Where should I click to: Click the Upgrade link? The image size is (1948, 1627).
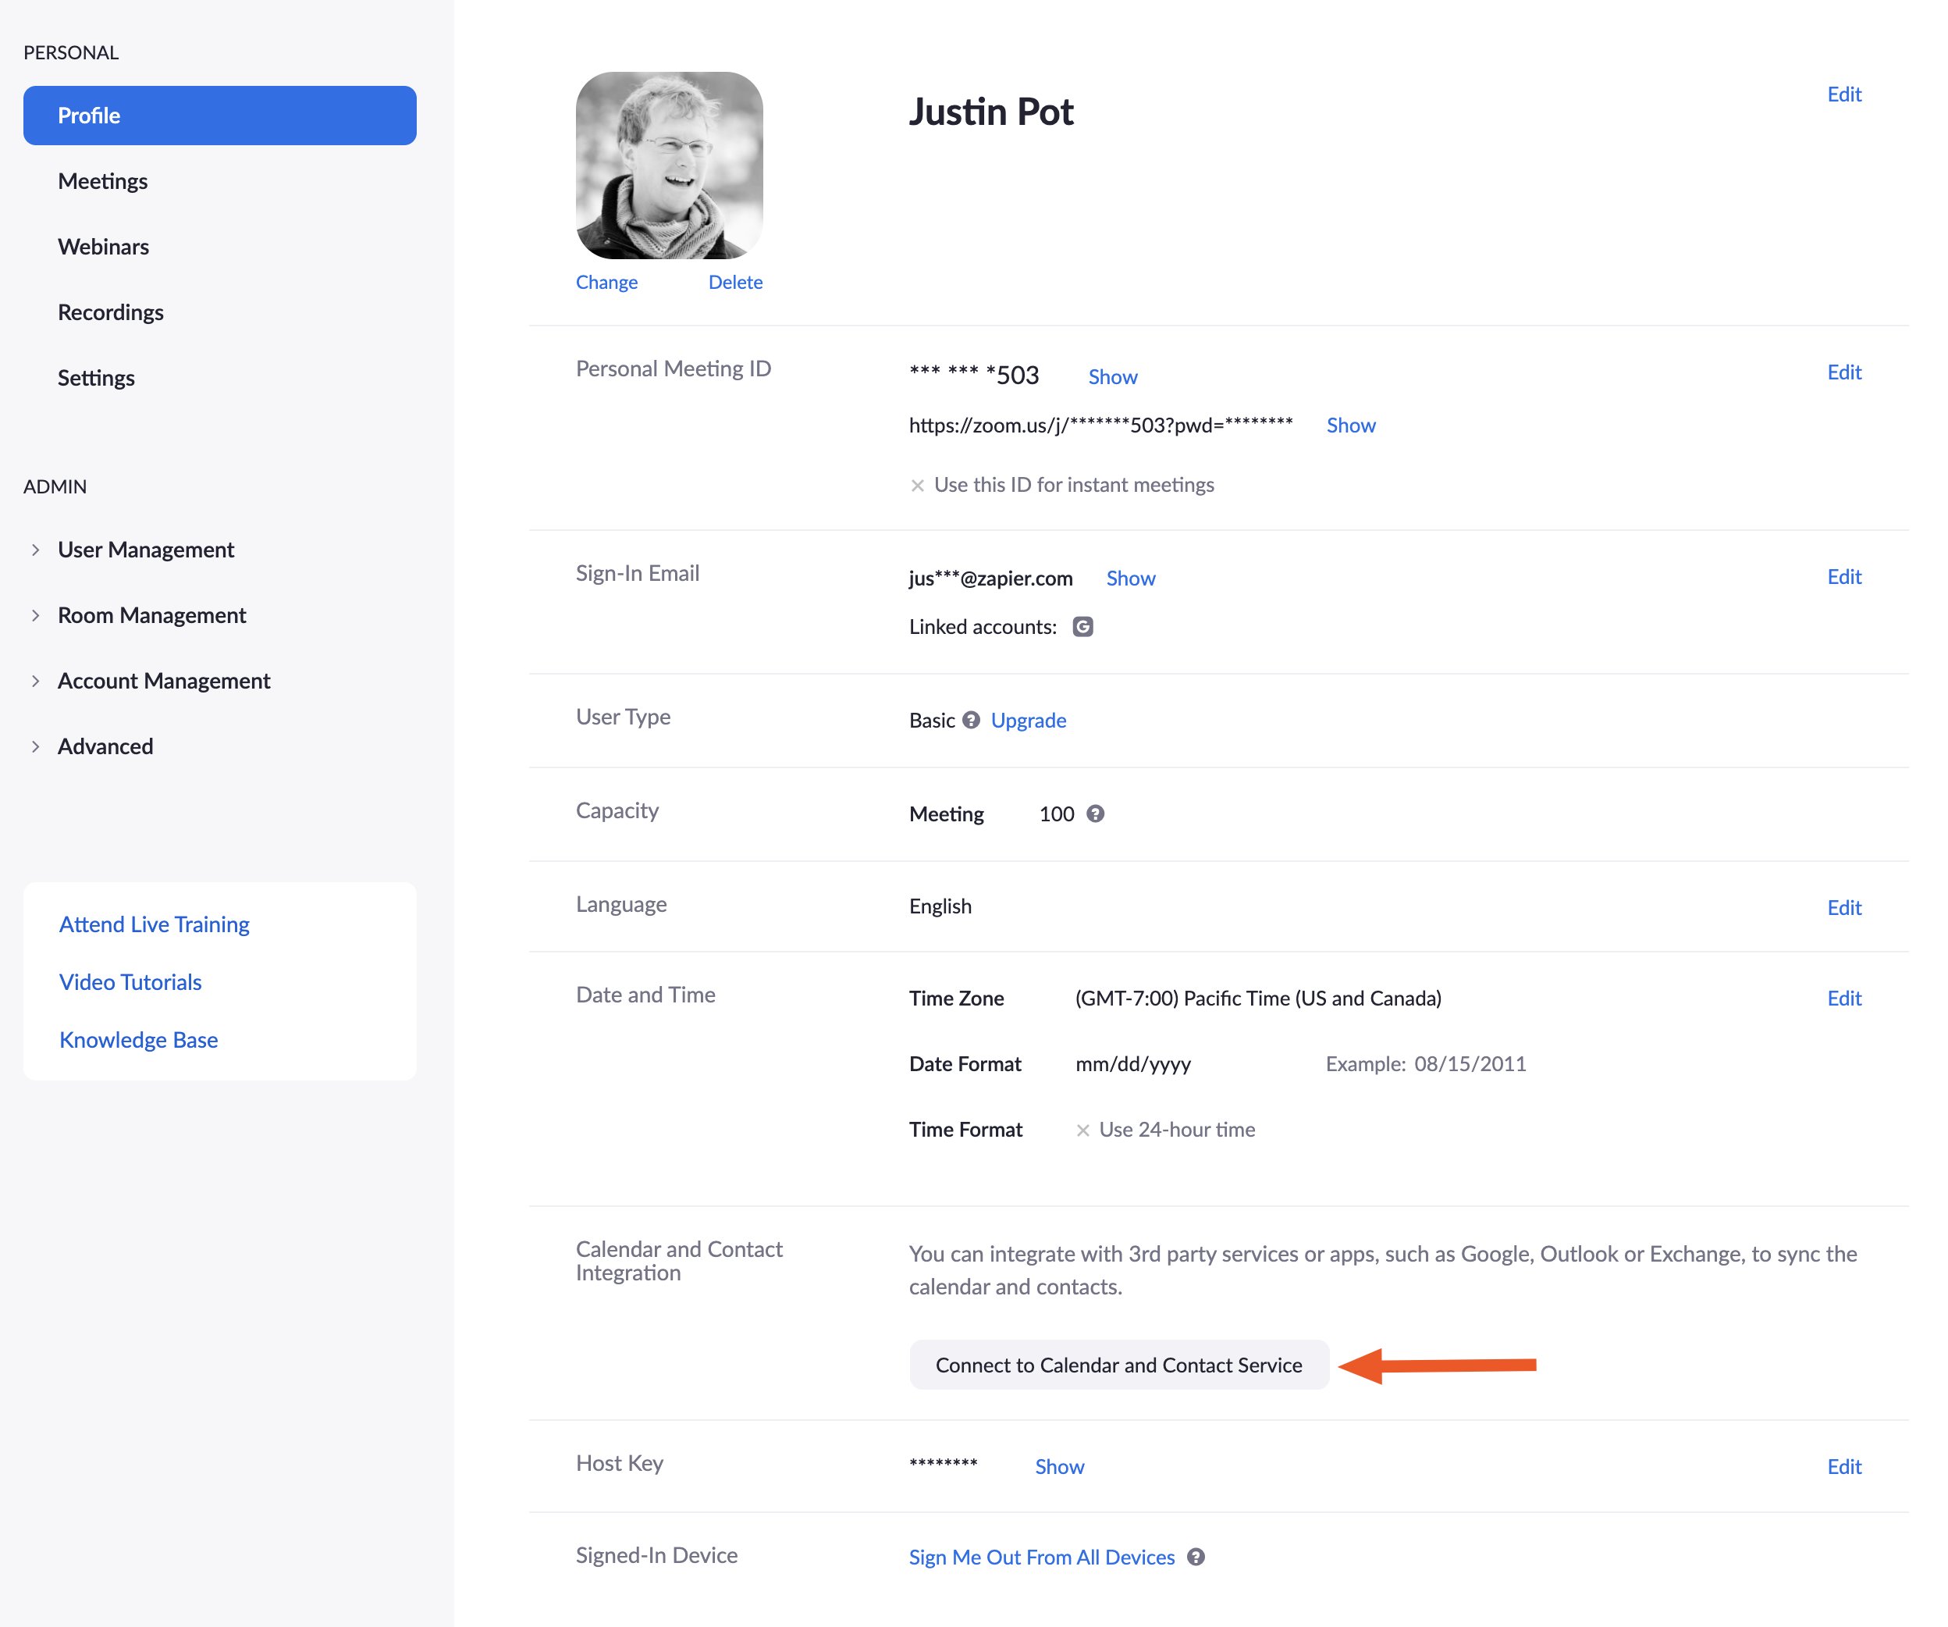1028,721
